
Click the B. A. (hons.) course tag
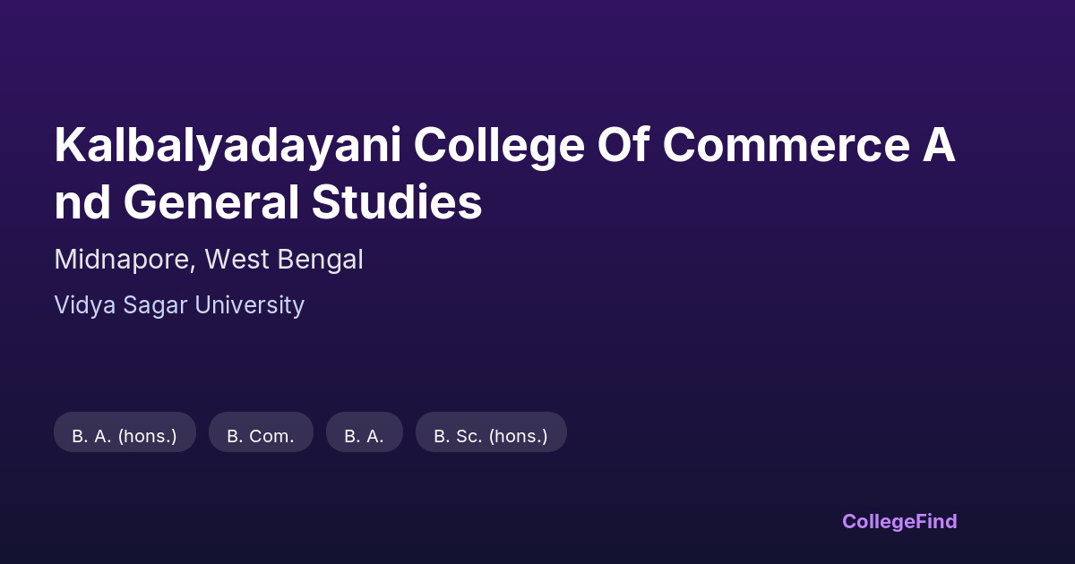125,436
